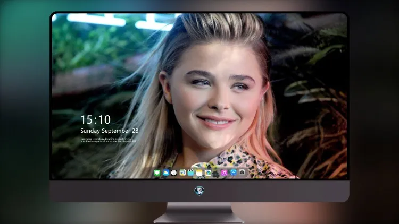Open the Camera app in dock
The image size is (399, 224).
click(x=242, y=173)
